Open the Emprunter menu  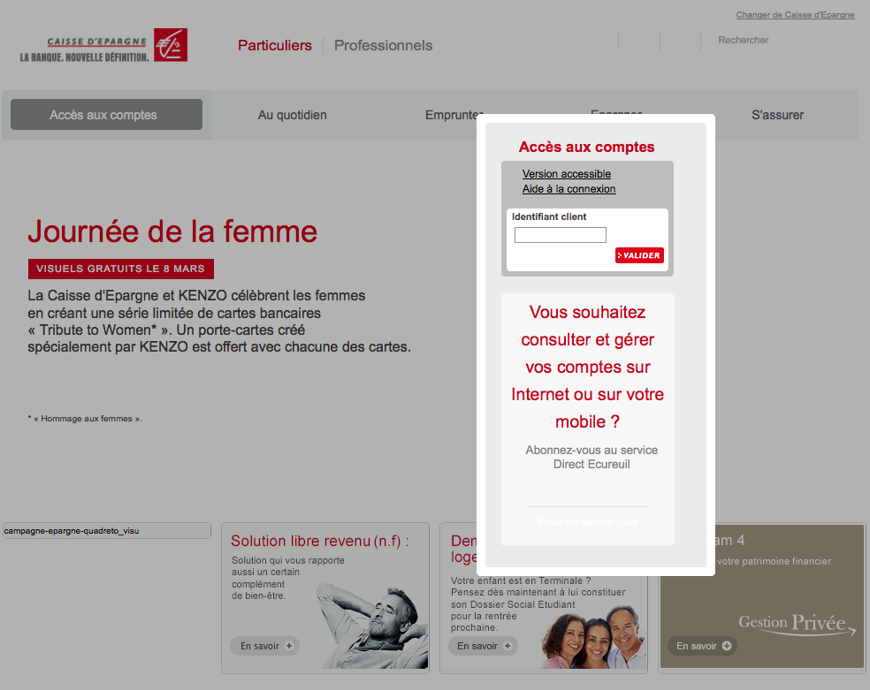[454, 115]
